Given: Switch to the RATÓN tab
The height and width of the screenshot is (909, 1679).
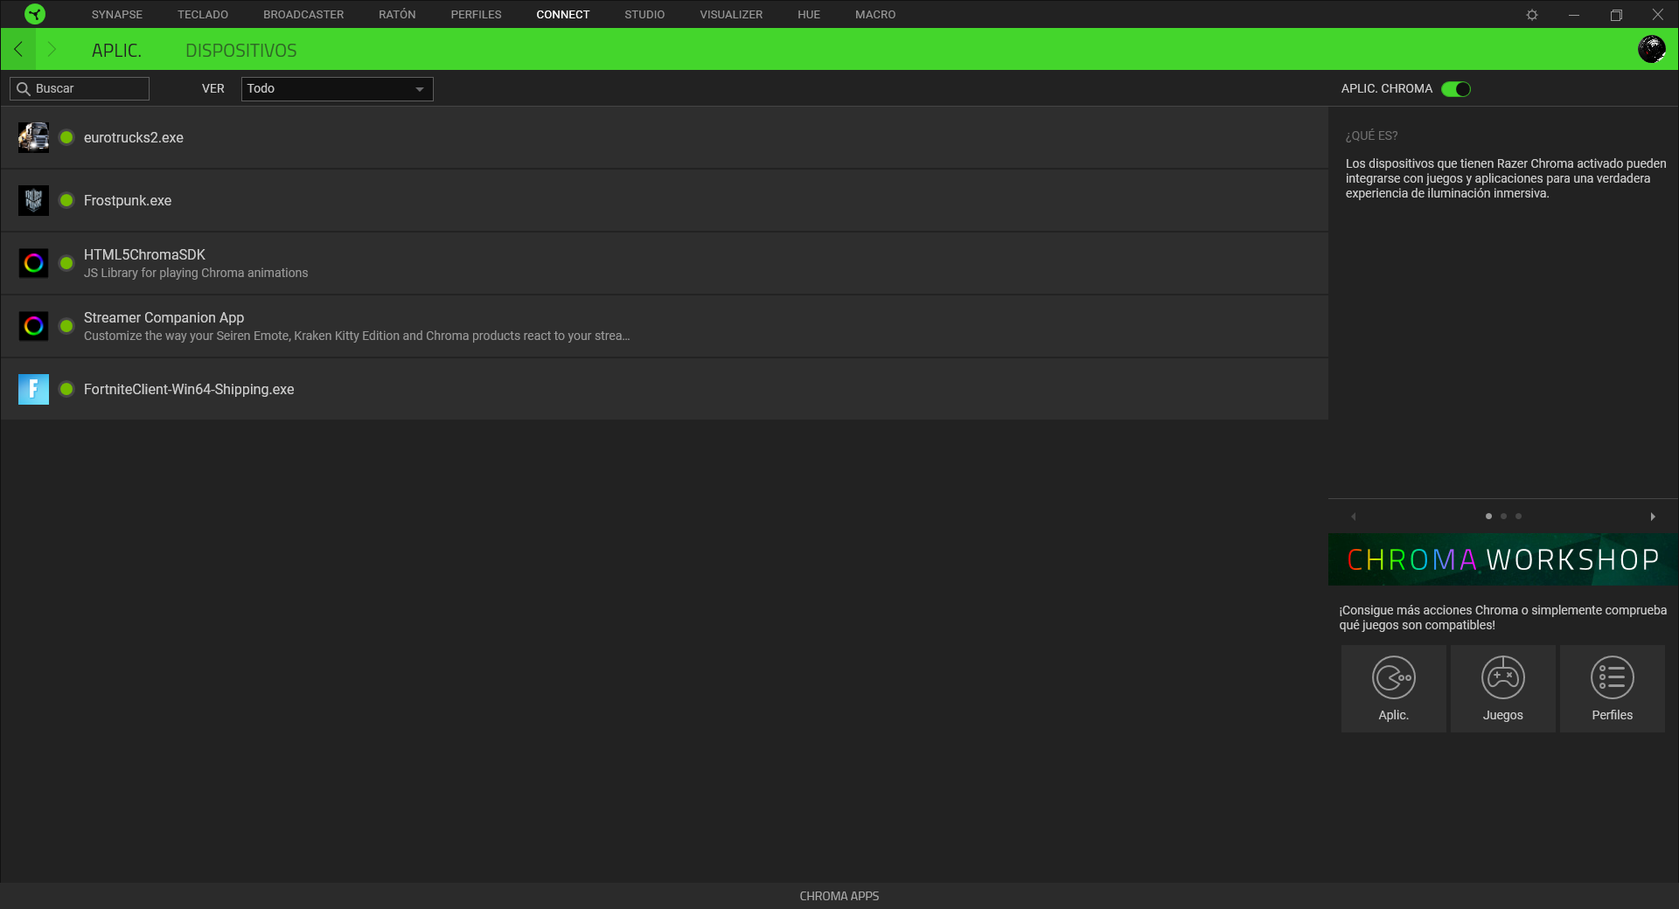Looking at the screenshot, I should pos(397,15).
